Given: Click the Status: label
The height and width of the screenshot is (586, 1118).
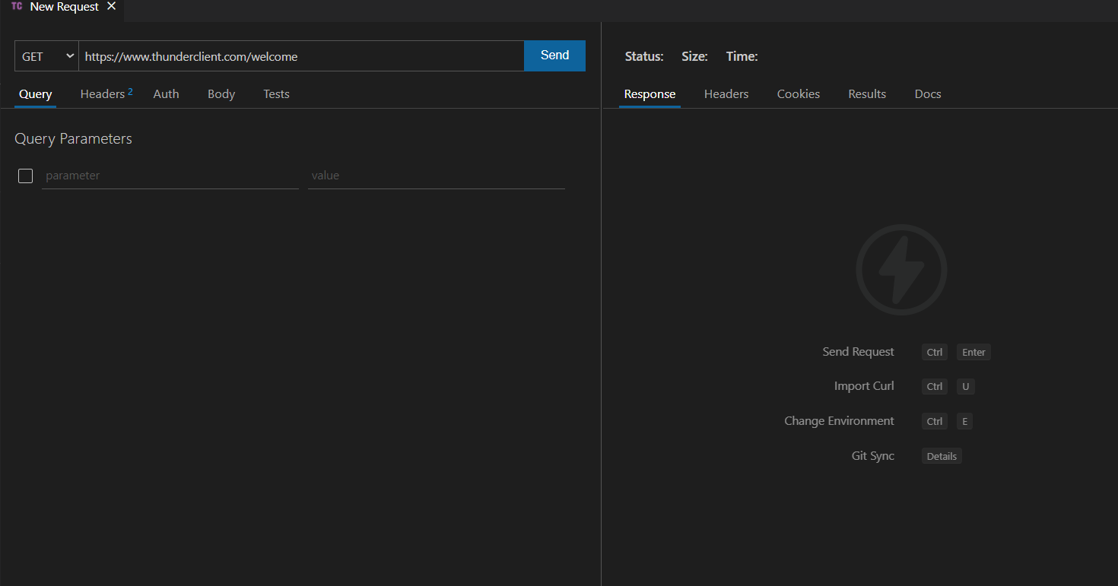Looking at the screenshot, I should 644,56.
